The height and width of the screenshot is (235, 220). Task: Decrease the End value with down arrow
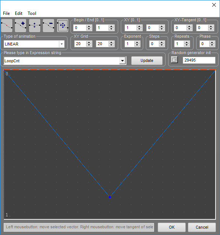click(x=111, y=29)
